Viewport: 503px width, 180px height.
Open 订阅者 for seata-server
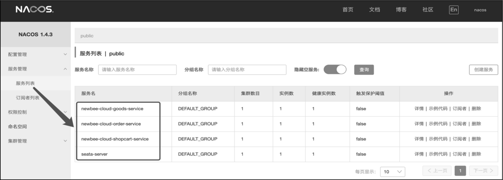pos(459,154)
